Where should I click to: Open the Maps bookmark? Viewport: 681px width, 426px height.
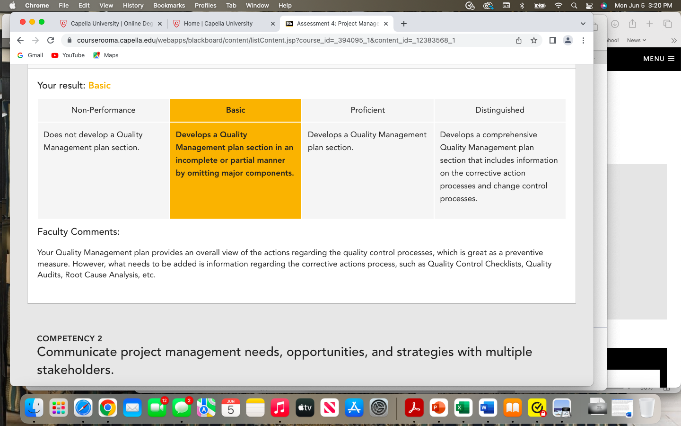tap(106, 55)
